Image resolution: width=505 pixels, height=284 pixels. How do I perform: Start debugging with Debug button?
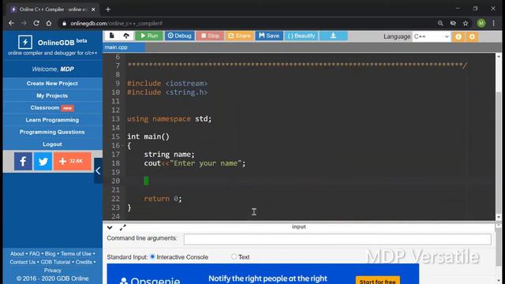pos(180,35)
